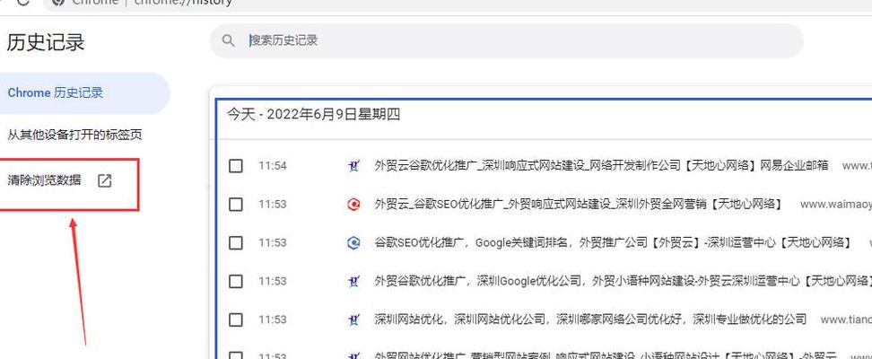Viewport: 872px width, 359px height.
Task: Click the external-link icon beside 清除浏览数据
Action: [105, 180]
